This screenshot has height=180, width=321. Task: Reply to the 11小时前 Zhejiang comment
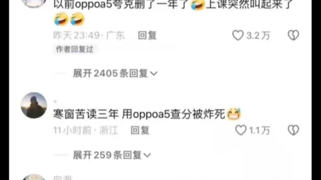140,130
